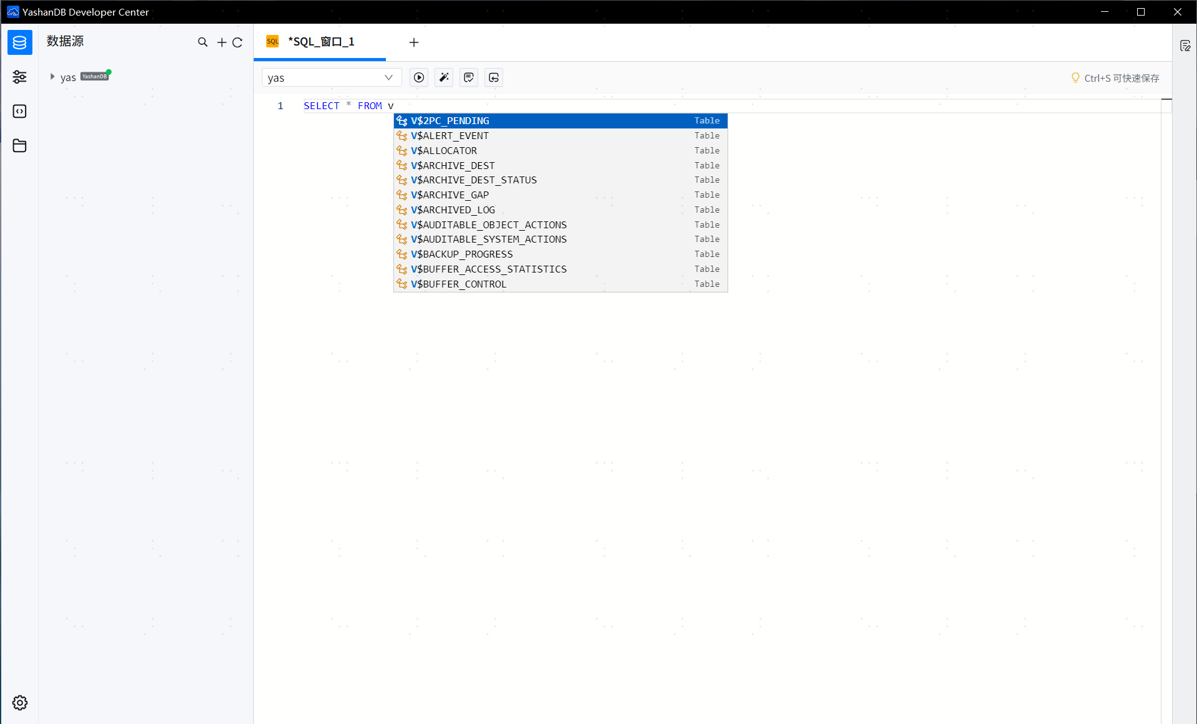This screenshot has width=1197, height=724.
Task: Search data sources with magnifier icon
Action: 203,42
